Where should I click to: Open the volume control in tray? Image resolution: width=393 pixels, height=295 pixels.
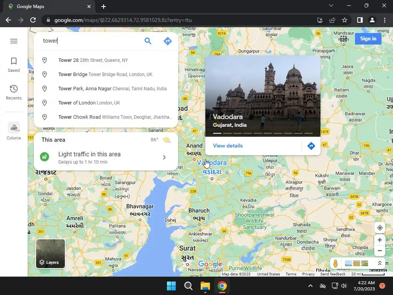344,286
